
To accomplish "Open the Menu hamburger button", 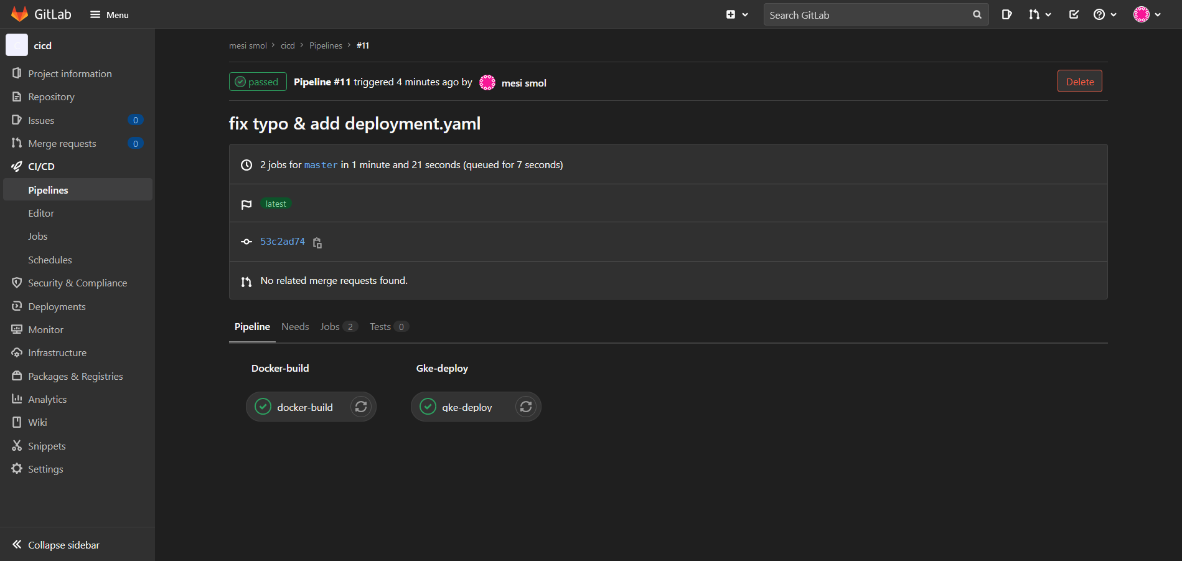I will pos(110,15).
